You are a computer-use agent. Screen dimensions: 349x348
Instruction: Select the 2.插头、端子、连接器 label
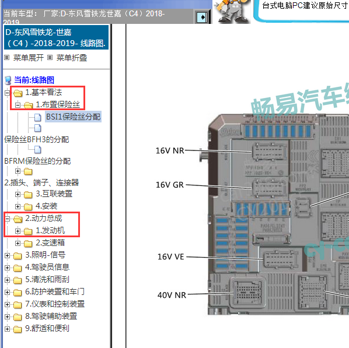pos(41,183)
